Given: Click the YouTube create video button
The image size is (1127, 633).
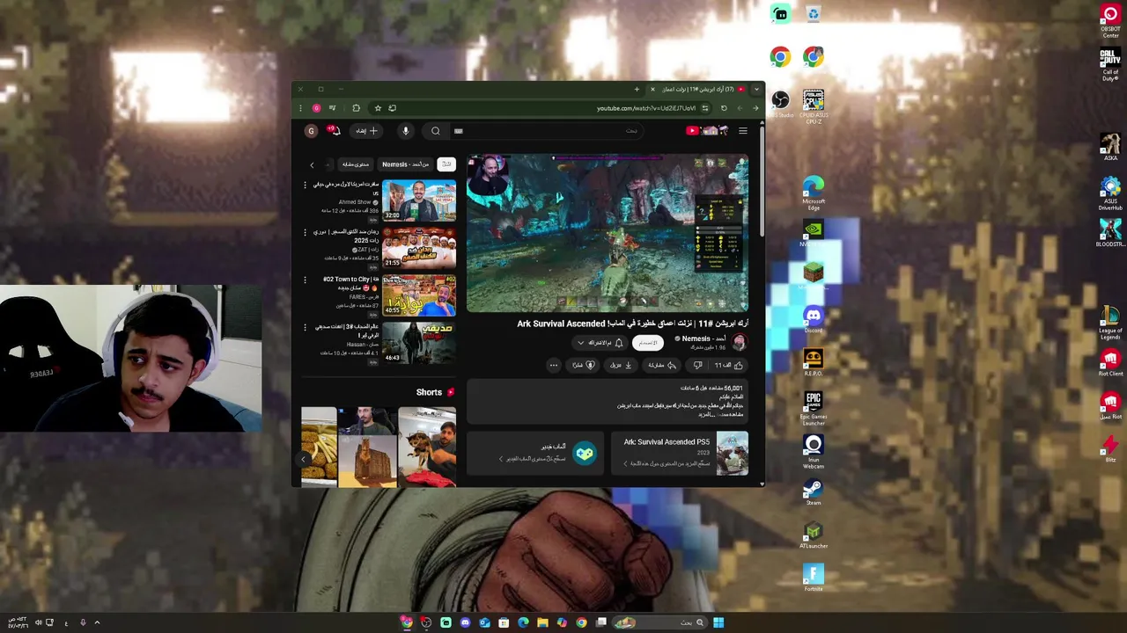Looking at the screenshot, I should click(x=366, y=131).
